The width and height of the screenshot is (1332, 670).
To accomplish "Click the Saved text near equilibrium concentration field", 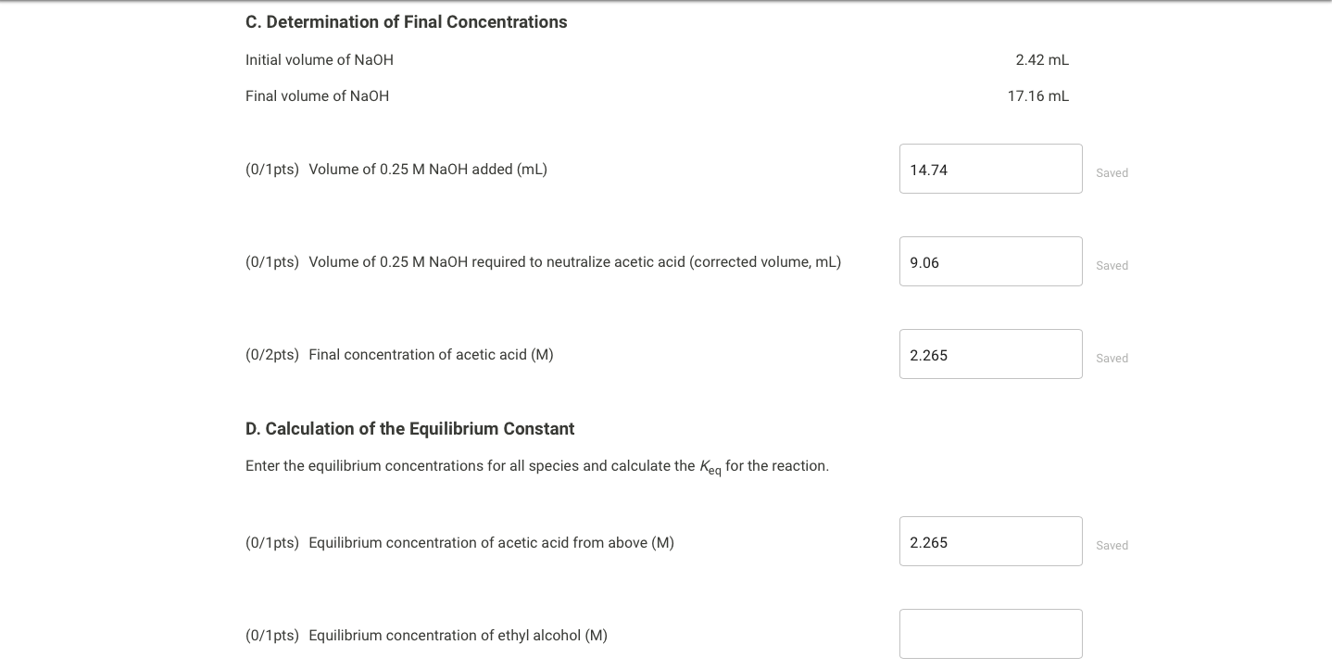I will pos(1112,545).
